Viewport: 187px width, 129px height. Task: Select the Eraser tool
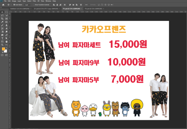click(x=7, y=28)
